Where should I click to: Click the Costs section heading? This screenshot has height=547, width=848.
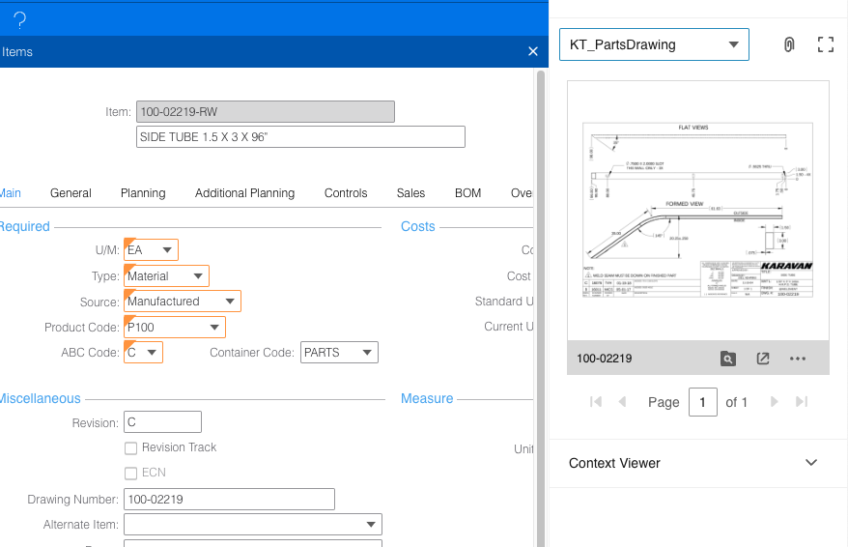[417, 226]
